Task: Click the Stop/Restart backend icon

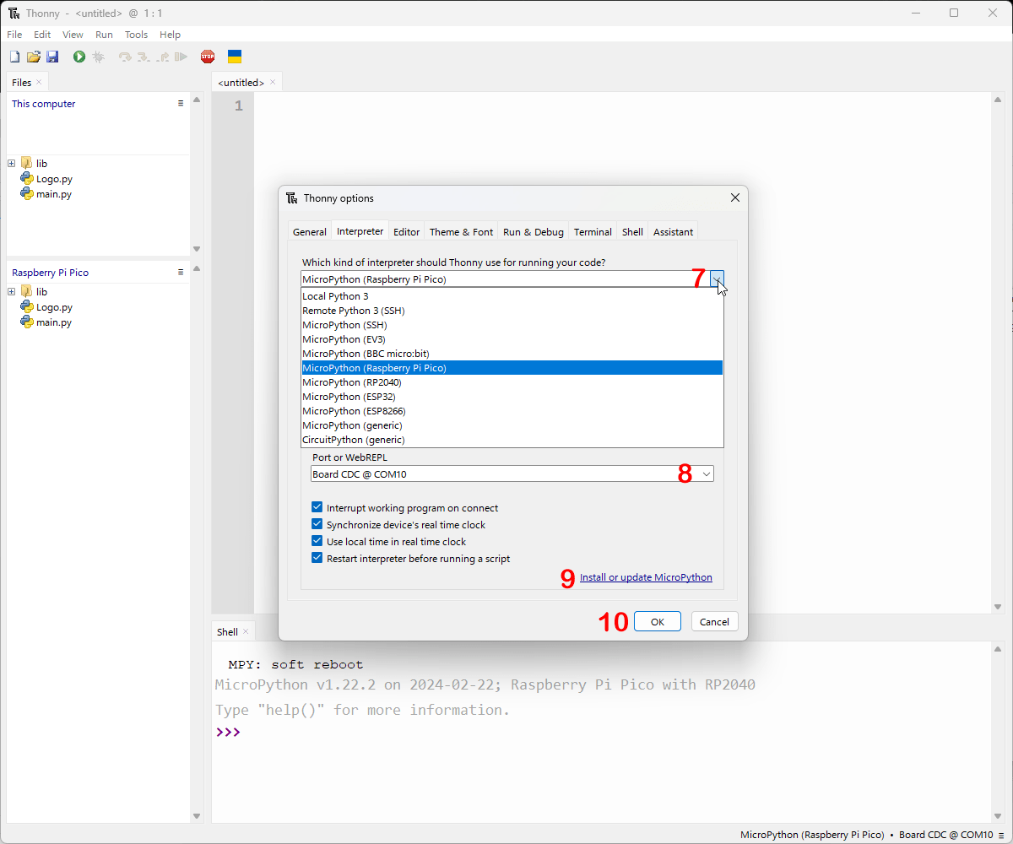Action: (208, 57)
